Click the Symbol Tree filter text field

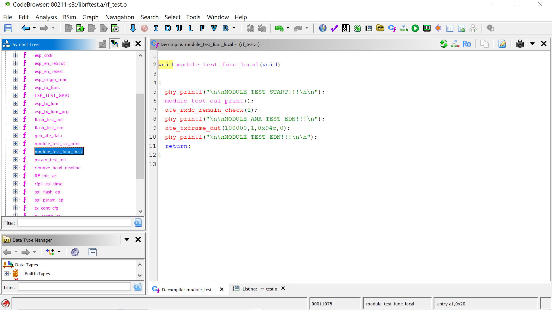tap(74, 223)
